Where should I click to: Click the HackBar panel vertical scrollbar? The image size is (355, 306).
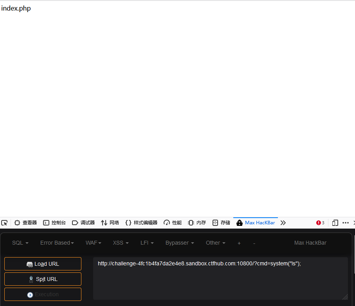point(354,254)
